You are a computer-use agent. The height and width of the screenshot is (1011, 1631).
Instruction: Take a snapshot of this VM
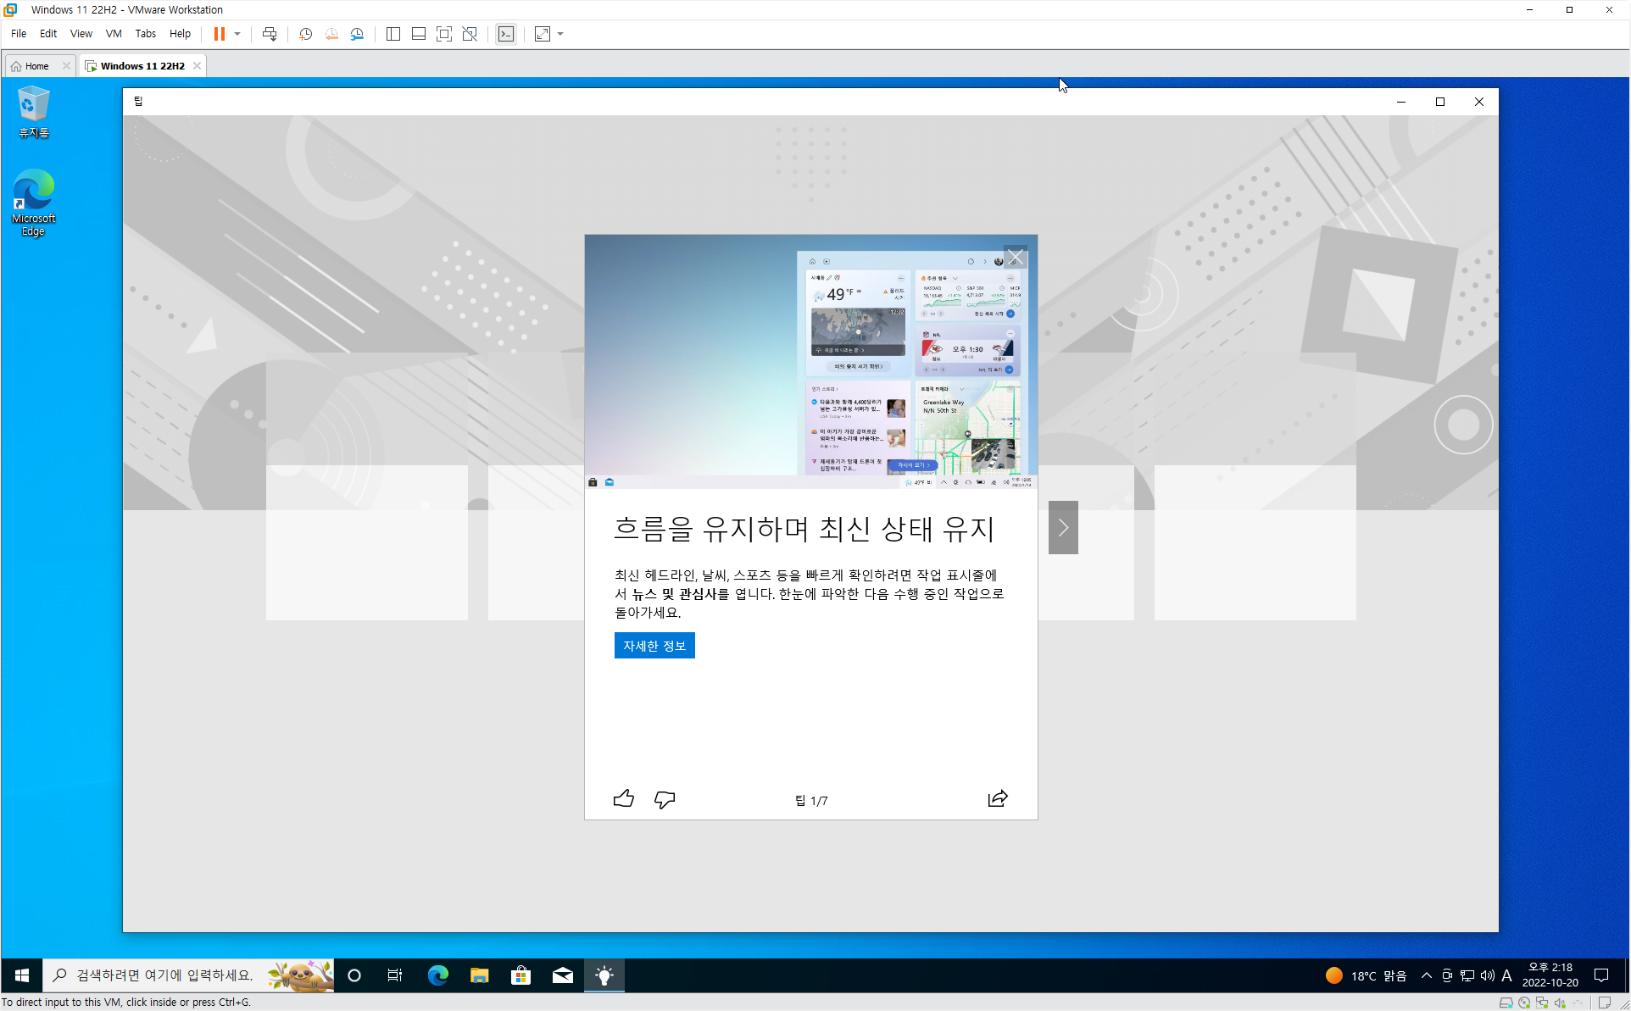305,34
